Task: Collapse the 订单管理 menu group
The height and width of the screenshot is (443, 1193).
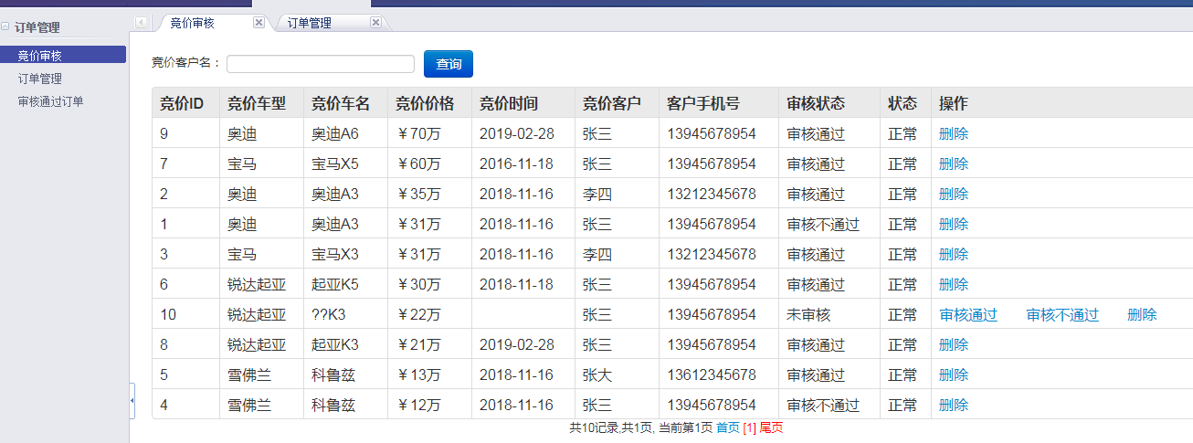Action: (5, 26)
